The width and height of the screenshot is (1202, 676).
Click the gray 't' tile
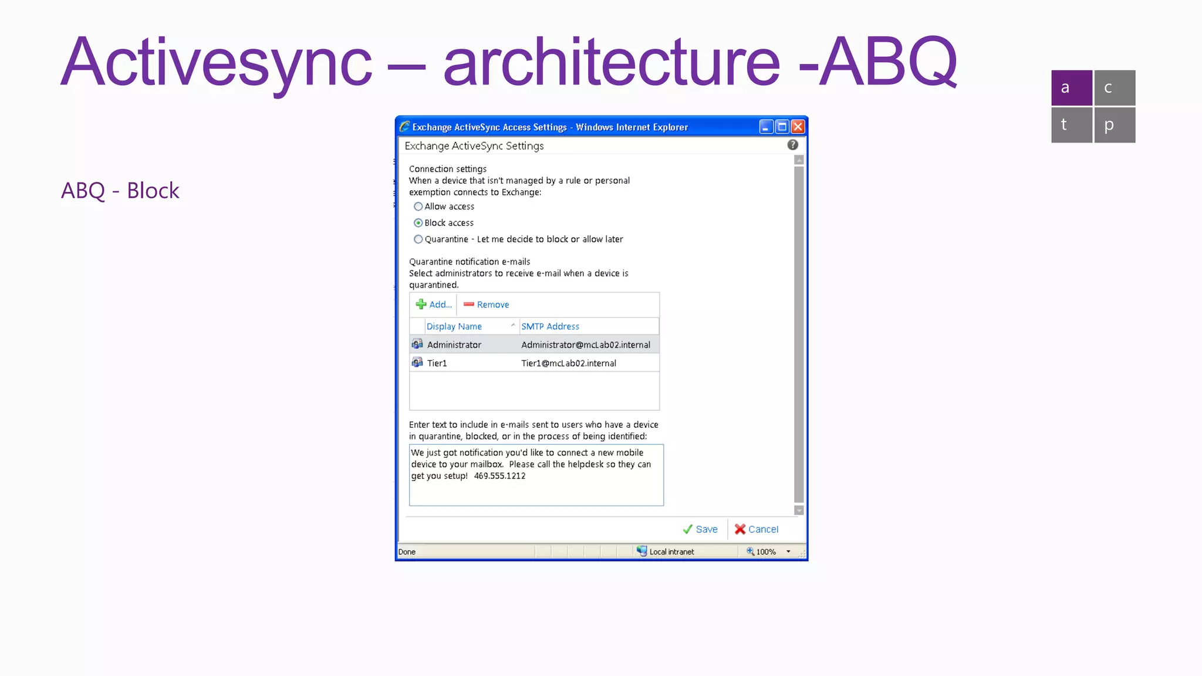click(x=1072, y=125)
